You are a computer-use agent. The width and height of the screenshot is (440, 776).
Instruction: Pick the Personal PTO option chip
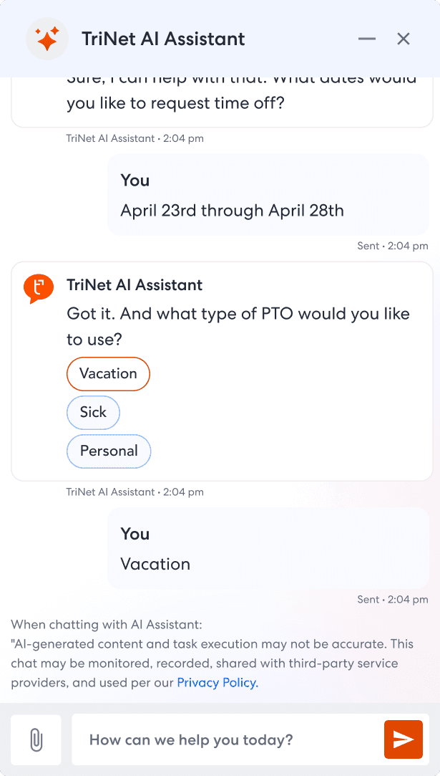click(109, 451)
